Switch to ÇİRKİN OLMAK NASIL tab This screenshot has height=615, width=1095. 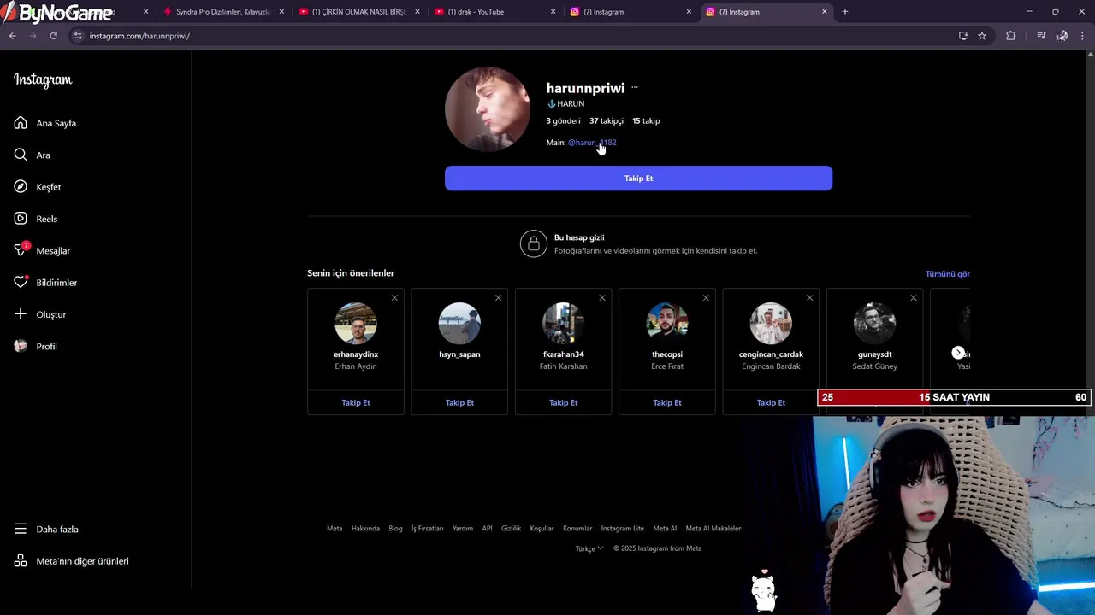[x=358, y=12]
